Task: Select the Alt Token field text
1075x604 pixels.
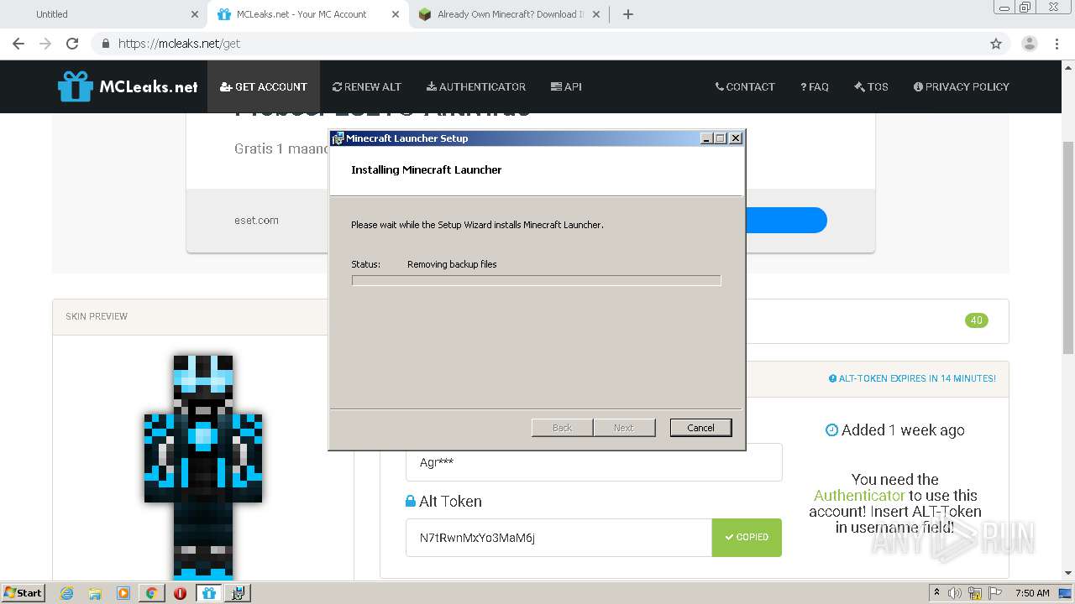Action: pyautogui.click(x=558, y=538)
